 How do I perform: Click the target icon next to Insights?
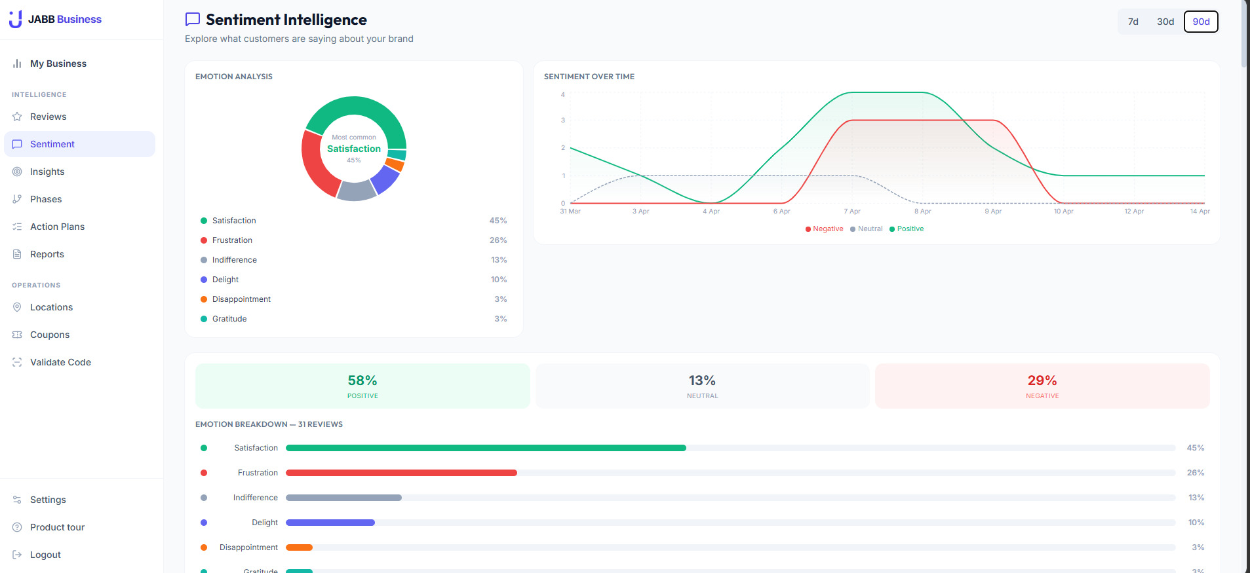17,172
